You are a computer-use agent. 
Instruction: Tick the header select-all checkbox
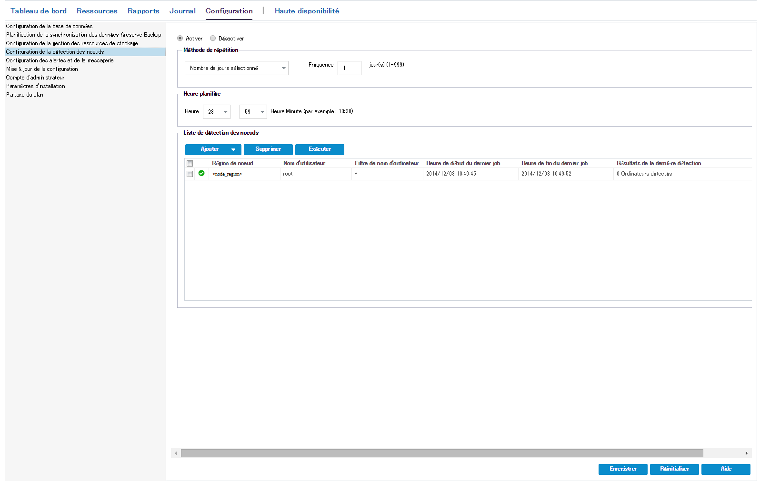[x=190, y=163]
